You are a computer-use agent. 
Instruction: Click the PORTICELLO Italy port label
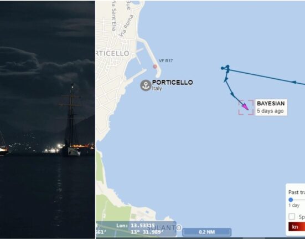click(x=172, y=85)
